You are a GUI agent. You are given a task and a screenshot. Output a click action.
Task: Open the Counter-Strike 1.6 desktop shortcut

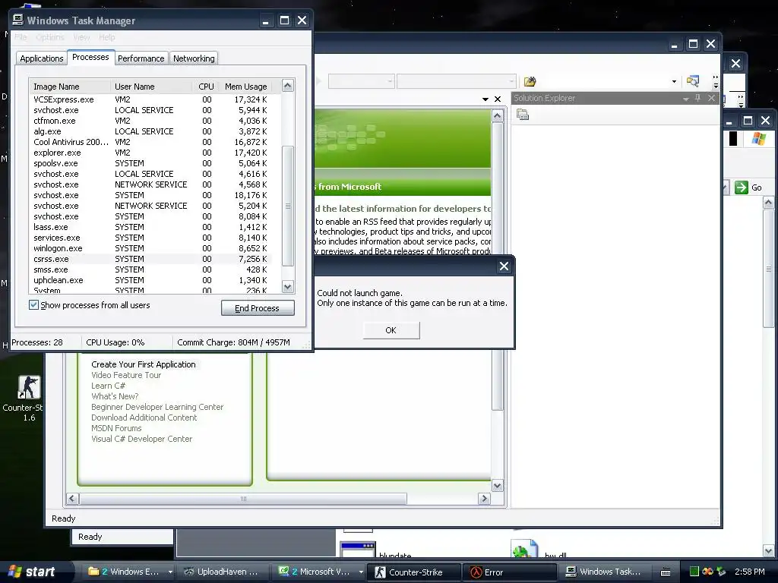28,387
